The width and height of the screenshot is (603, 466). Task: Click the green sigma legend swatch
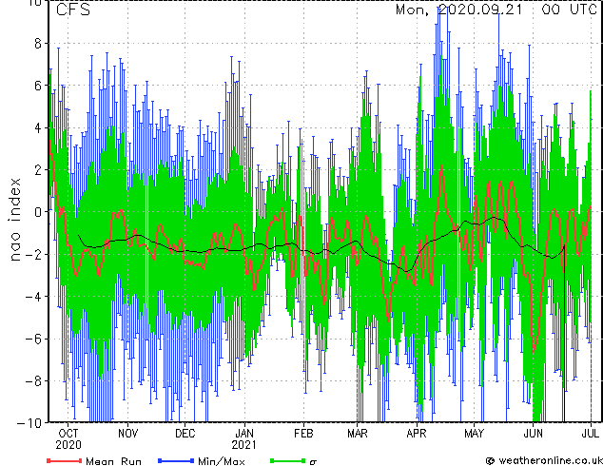[287, 460]
